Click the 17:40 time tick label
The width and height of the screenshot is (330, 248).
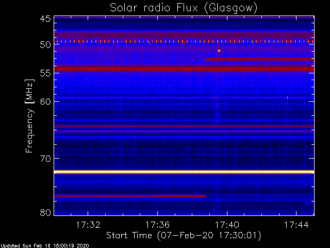point(227,225)
